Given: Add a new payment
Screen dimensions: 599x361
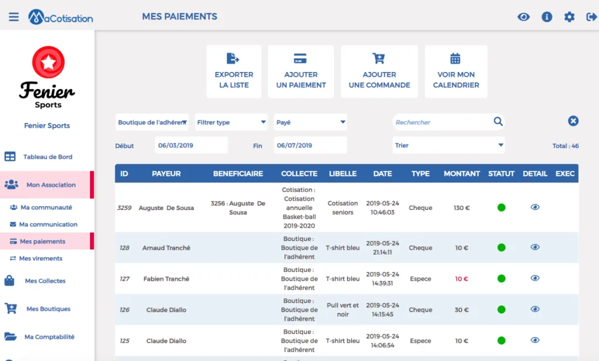Looking at the screenshot, I should (301, 71).
